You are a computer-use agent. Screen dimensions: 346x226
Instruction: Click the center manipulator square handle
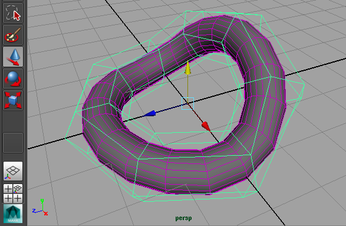(187, 103)
